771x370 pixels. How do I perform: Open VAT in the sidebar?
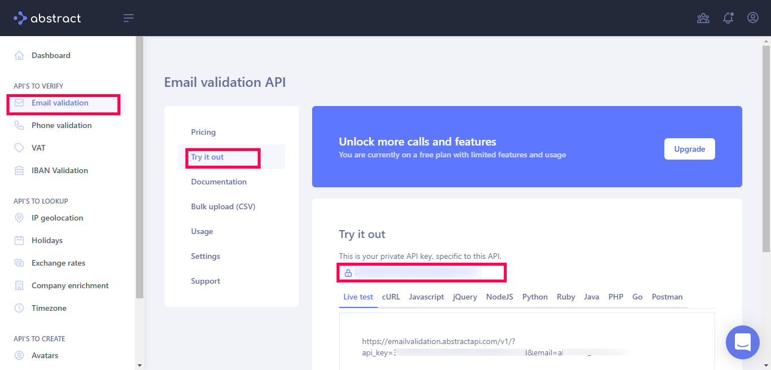(x=38, y=148)
